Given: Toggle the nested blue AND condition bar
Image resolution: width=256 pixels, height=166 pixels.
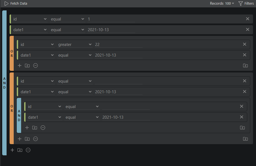Looking at the screenshot, I should (19, 116).
